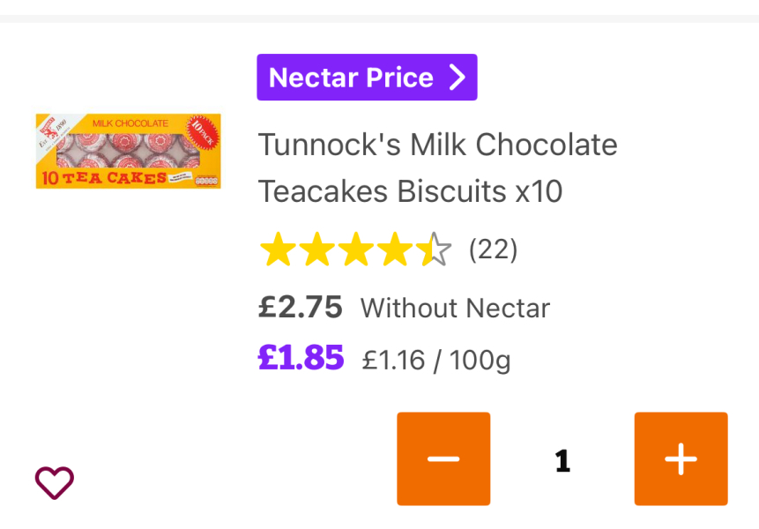This screenshot has width=759, height=529.
Task: Click the gold star rating row
Action: coord(354,250)
